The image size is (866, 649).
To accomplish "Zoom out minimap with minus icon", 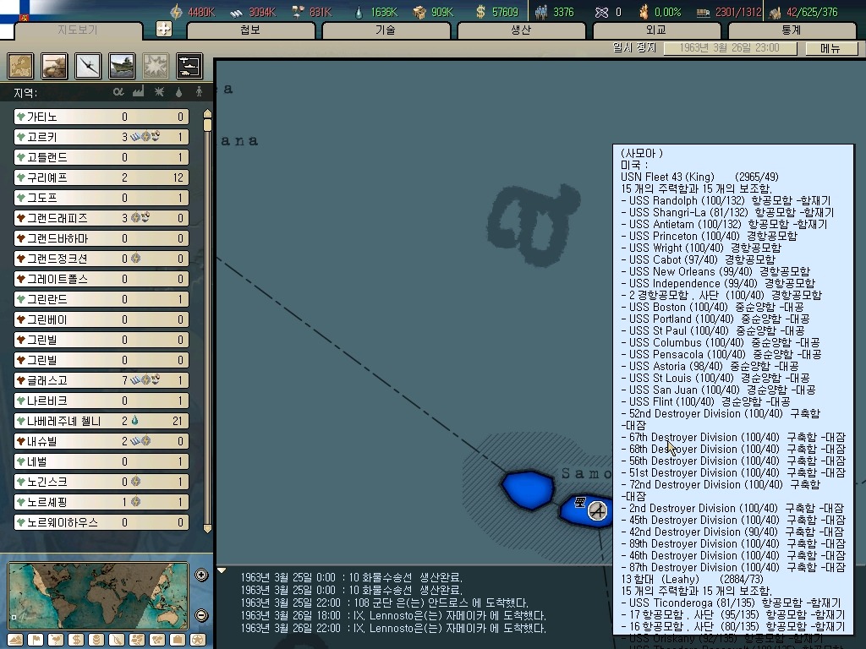I will [201, 615].
